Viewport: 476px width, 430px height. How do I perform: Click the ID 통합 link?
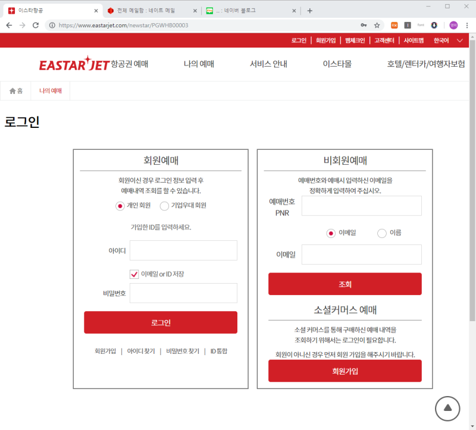tap(218, 351)
